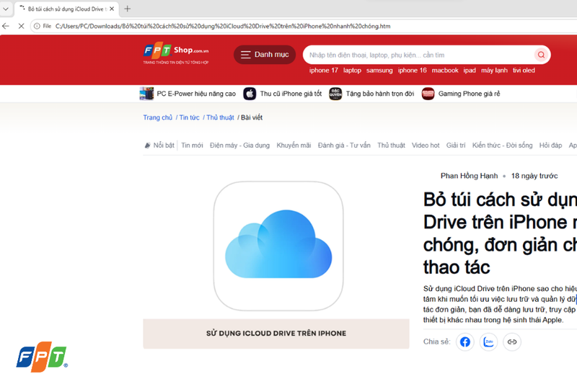
Task: Open the 'samsung' suggested search link
Action: click(379, 70)
